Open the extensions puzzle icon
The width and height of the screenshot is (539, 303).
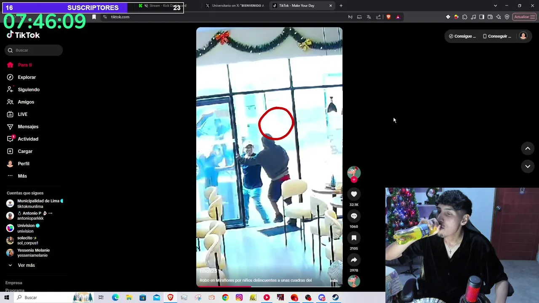[465, 17]
